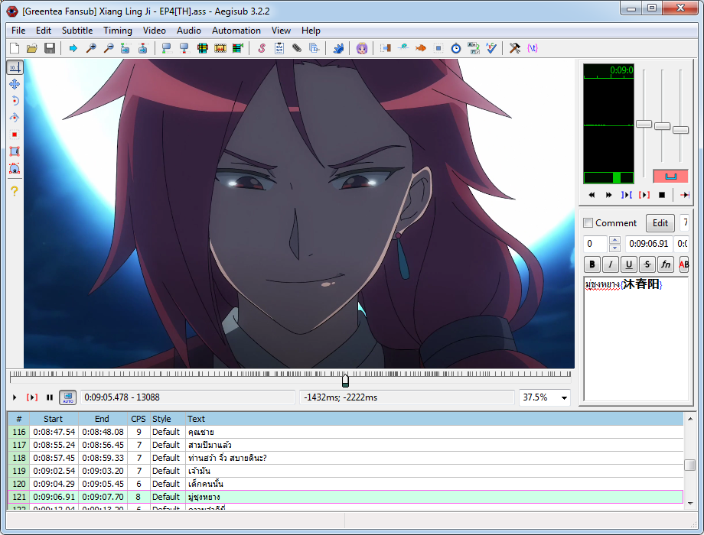Click the Edit style button
The width and height of the screenshot is (704, 535).
click(x=660, y=223)
